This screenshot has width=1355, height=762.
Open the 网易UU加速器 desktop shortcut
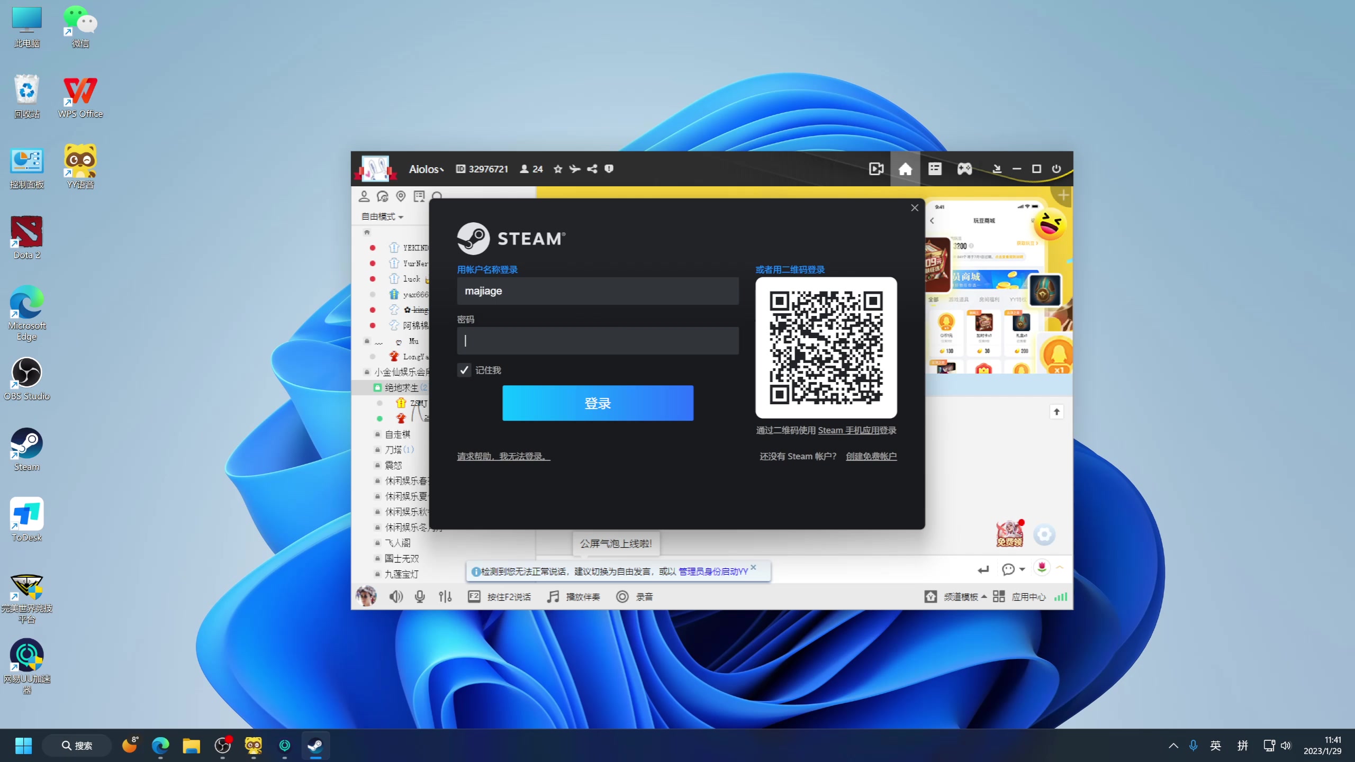26,667
